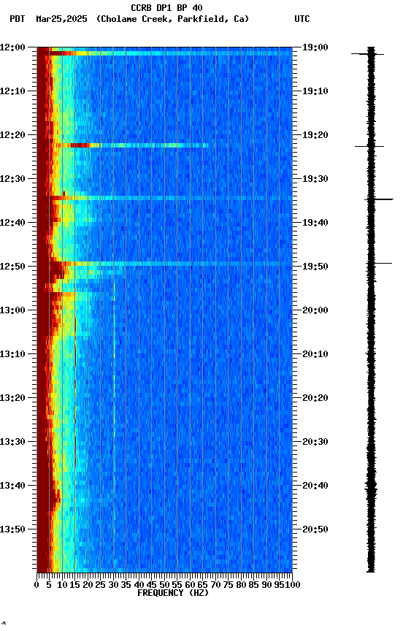This screenshot has height=631, width=403.
Task: Click the 20:30 UTC time label
Action: coord(315,442)
